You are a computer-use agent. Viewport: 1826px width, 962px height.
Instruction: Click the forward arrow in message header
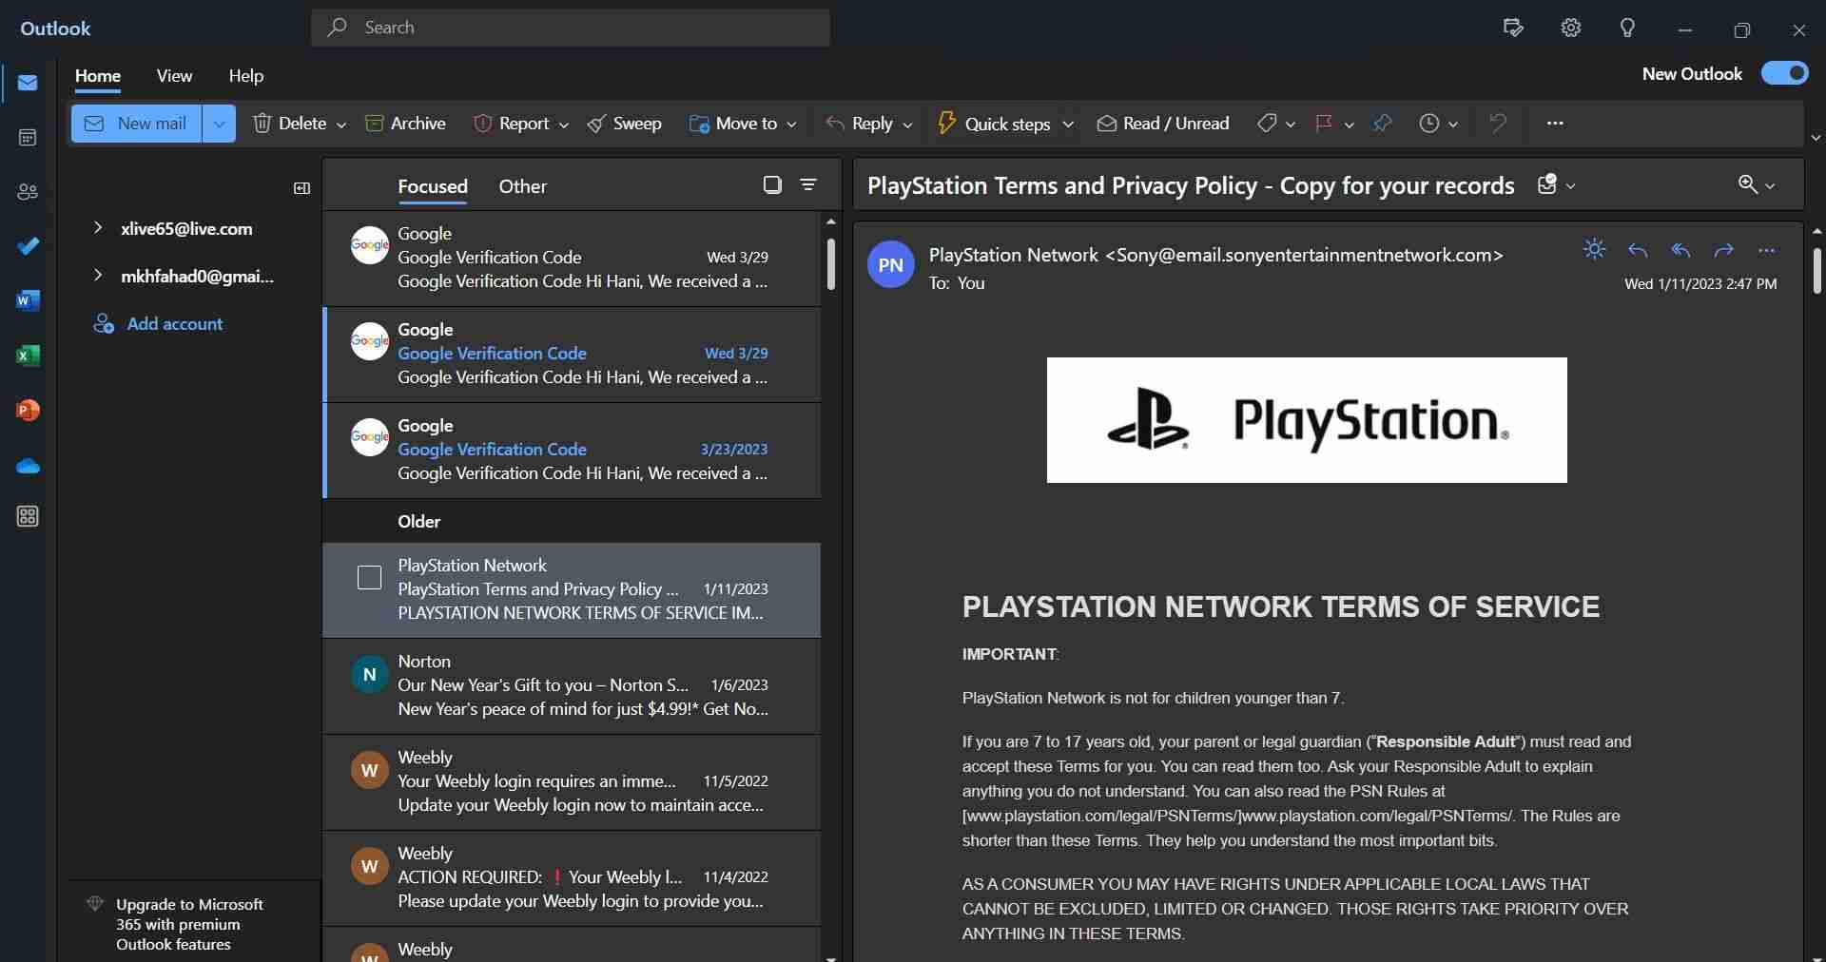pos(1723,250)
